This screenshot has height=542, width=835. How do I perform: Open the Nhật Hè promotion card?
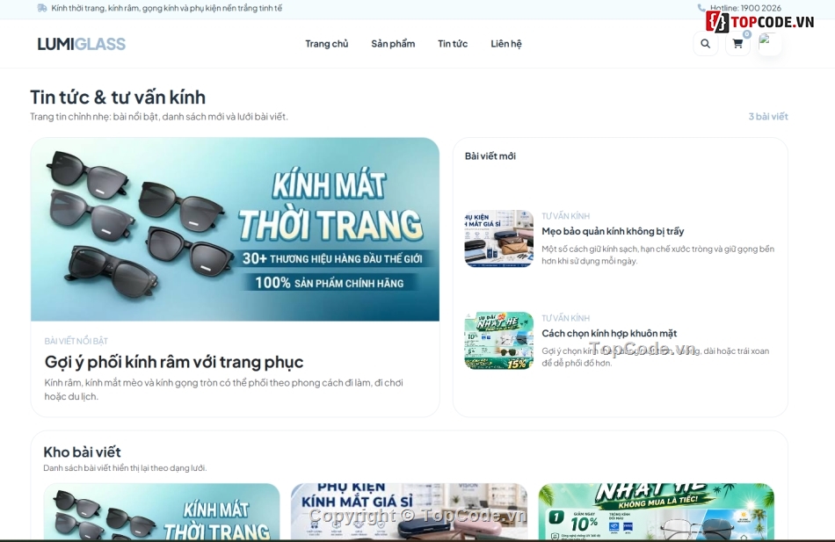[656, 511]
